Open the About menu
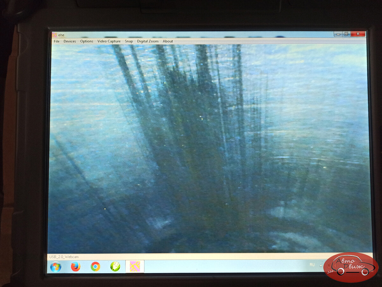 click(x=168, y=41)
